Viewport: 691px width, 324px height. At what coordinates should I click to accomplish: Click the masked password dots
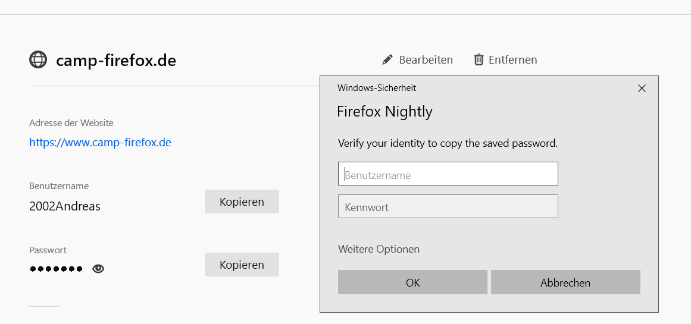pos(56,269)
